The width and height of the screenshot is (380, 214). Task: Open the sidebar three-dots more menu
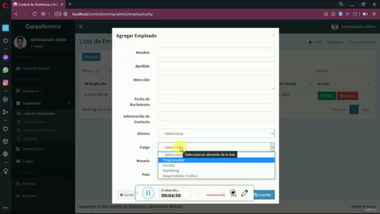pos(5,208)
